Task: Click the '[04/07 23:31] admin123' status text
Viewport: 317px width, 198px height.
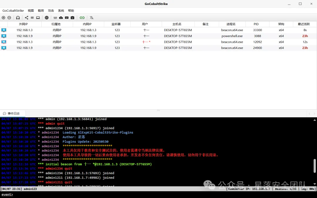Action: click(19, 189)
